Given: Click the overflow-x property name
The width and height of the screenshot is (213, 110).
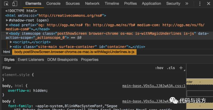Looking at the screenshot, I should pyautogui.click(x=18, y=90).
